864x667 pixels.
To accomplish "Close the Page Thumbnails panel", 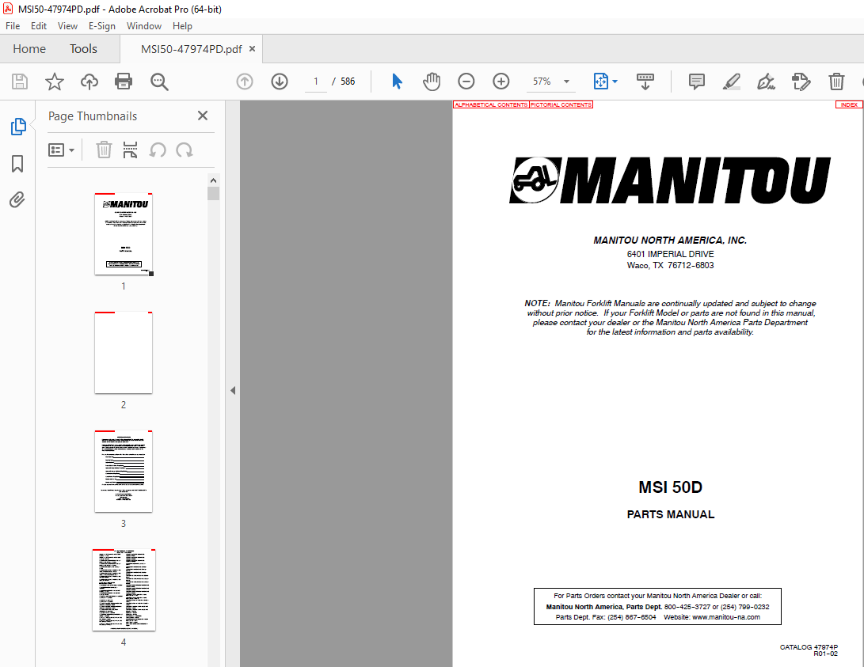I will coord(203,116).
